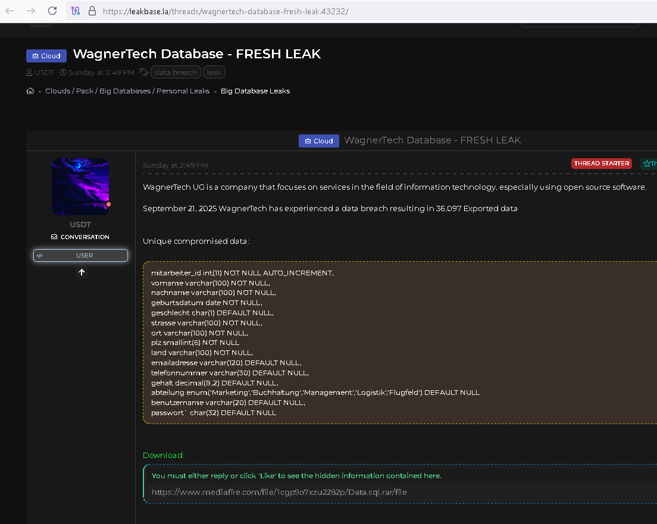
Task: Go to forum home via breadcrumb house icon
Action: 30,91
